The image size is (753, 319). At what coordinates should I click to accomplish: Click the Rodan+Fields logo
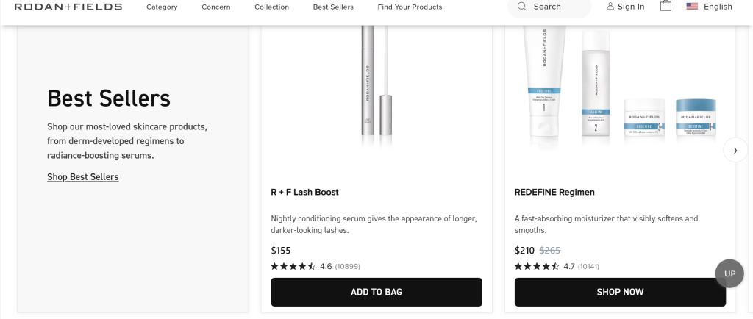pyautogui.click(x=68, y=7)
